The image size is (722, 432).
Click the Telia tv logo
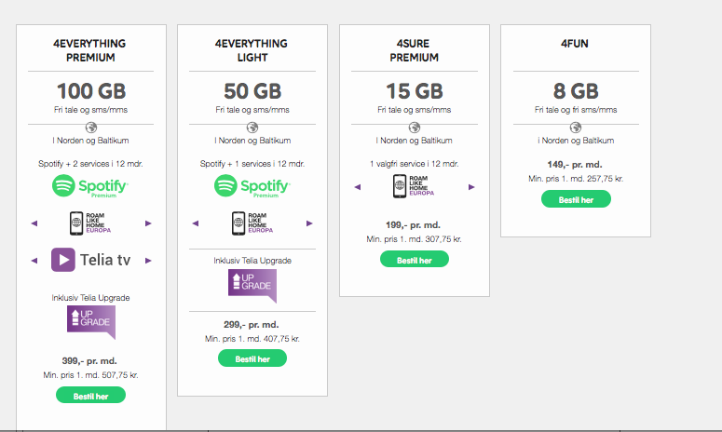point(90,260)
